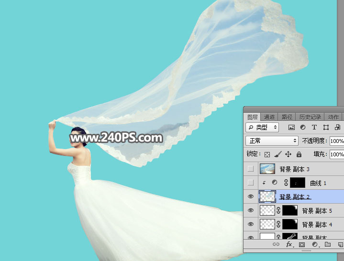This screenshot has height=261, width=344.
Task: Click the 背景 副本 3 layer name
Action: tap(294, 169)
